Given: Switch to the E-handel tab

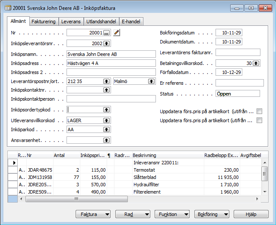Looking at the screenshot, I should pos(131,22).
